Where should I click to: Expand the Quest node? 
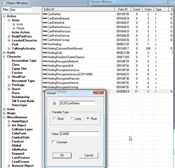pos(9,89)
